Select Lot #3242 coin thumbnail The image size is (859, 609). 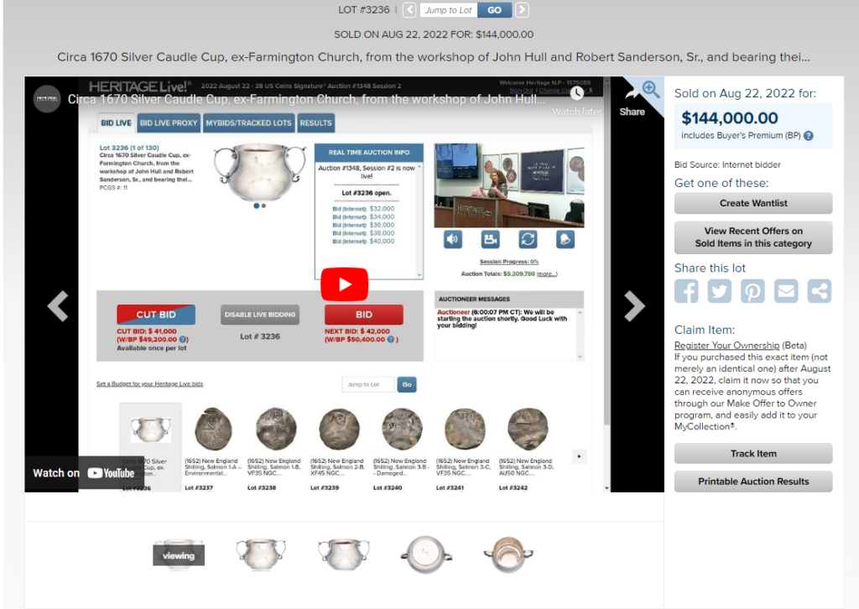point(528,429)
